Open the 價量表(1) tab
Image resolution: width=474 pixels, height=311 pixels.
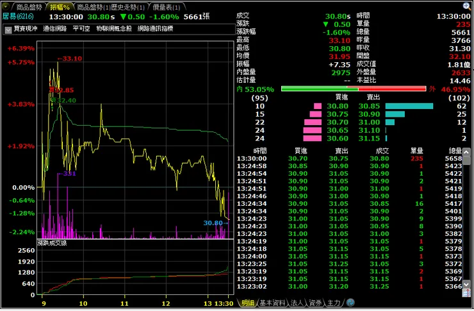click(x=166, y=6)
